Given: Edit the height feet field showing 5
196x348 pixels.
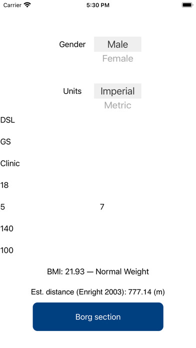Looking at the screenshot, I should coord(49,207).
